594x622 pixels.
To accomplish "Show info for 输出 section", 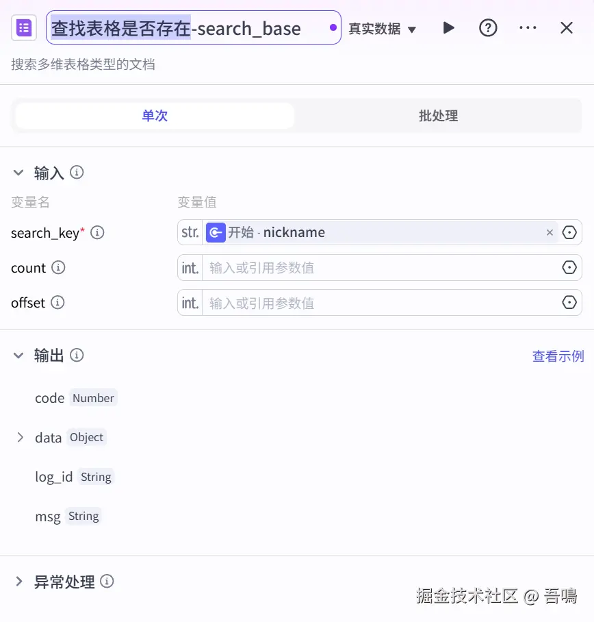I will coord(77,355).
